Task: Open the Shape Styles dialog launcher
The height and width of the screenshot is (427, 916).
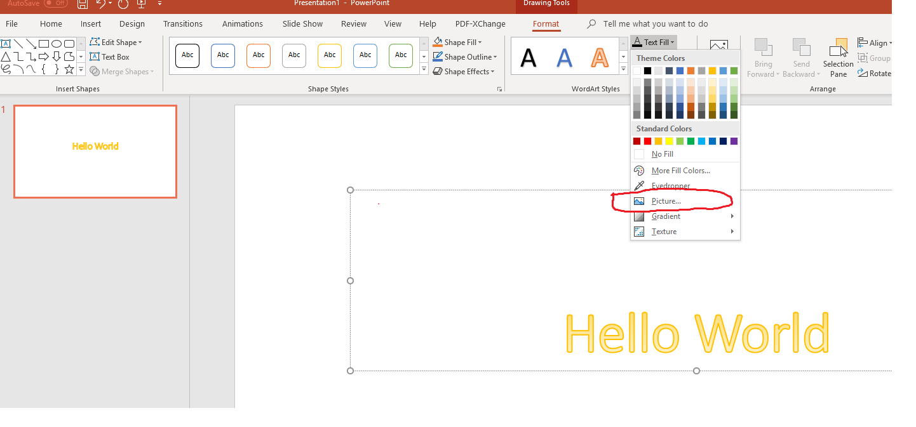Action: tap(500, 89)
